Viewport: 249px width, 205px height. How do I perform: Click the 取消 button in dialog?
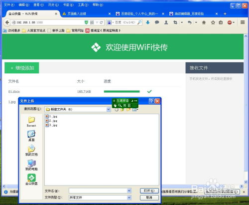149,198
